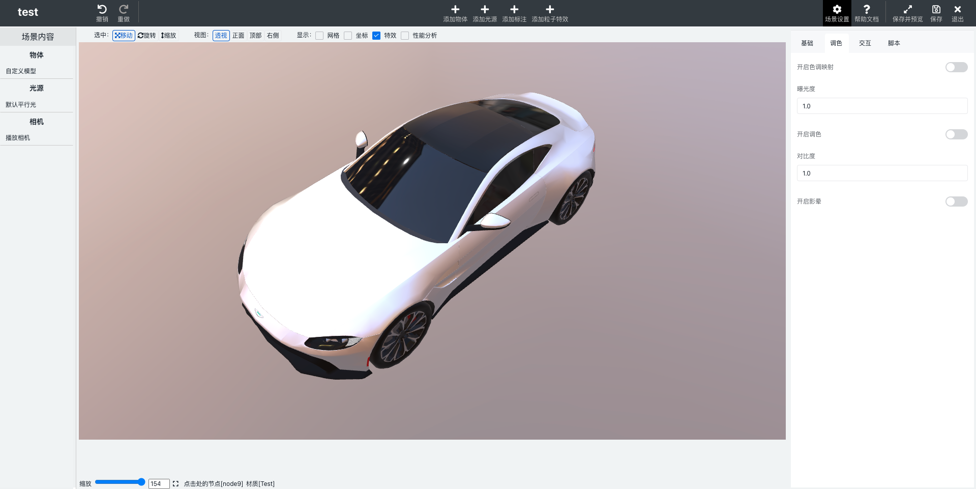
Task: Toggle tone mapping (开启色调映射) switch
Action: pyautogui.click(x=956, y=67)
